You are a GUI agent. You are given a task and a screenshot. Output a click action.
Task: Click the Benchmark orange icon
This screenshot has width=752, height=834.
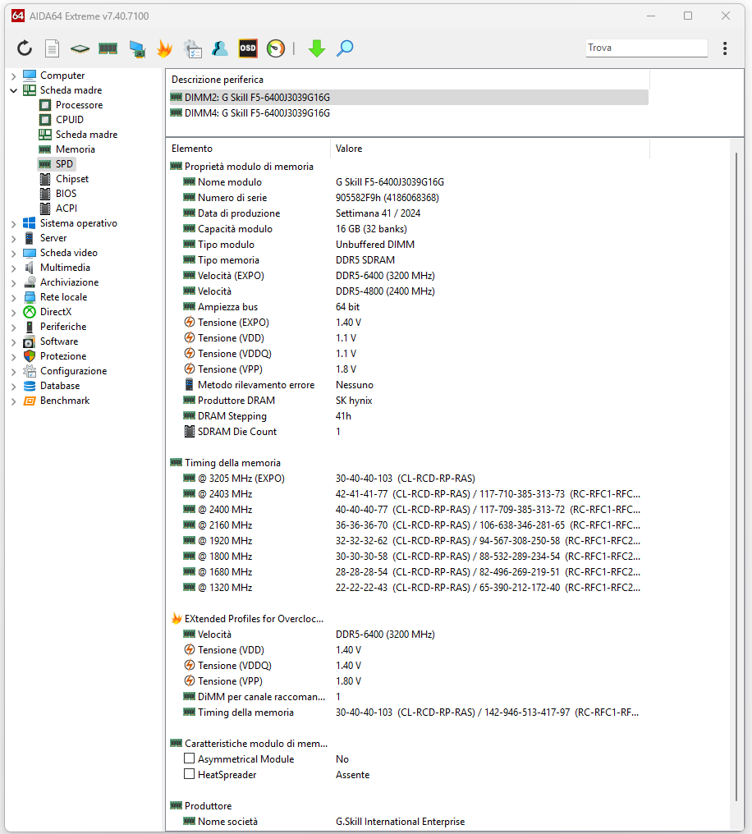click(x=30, y=401)
